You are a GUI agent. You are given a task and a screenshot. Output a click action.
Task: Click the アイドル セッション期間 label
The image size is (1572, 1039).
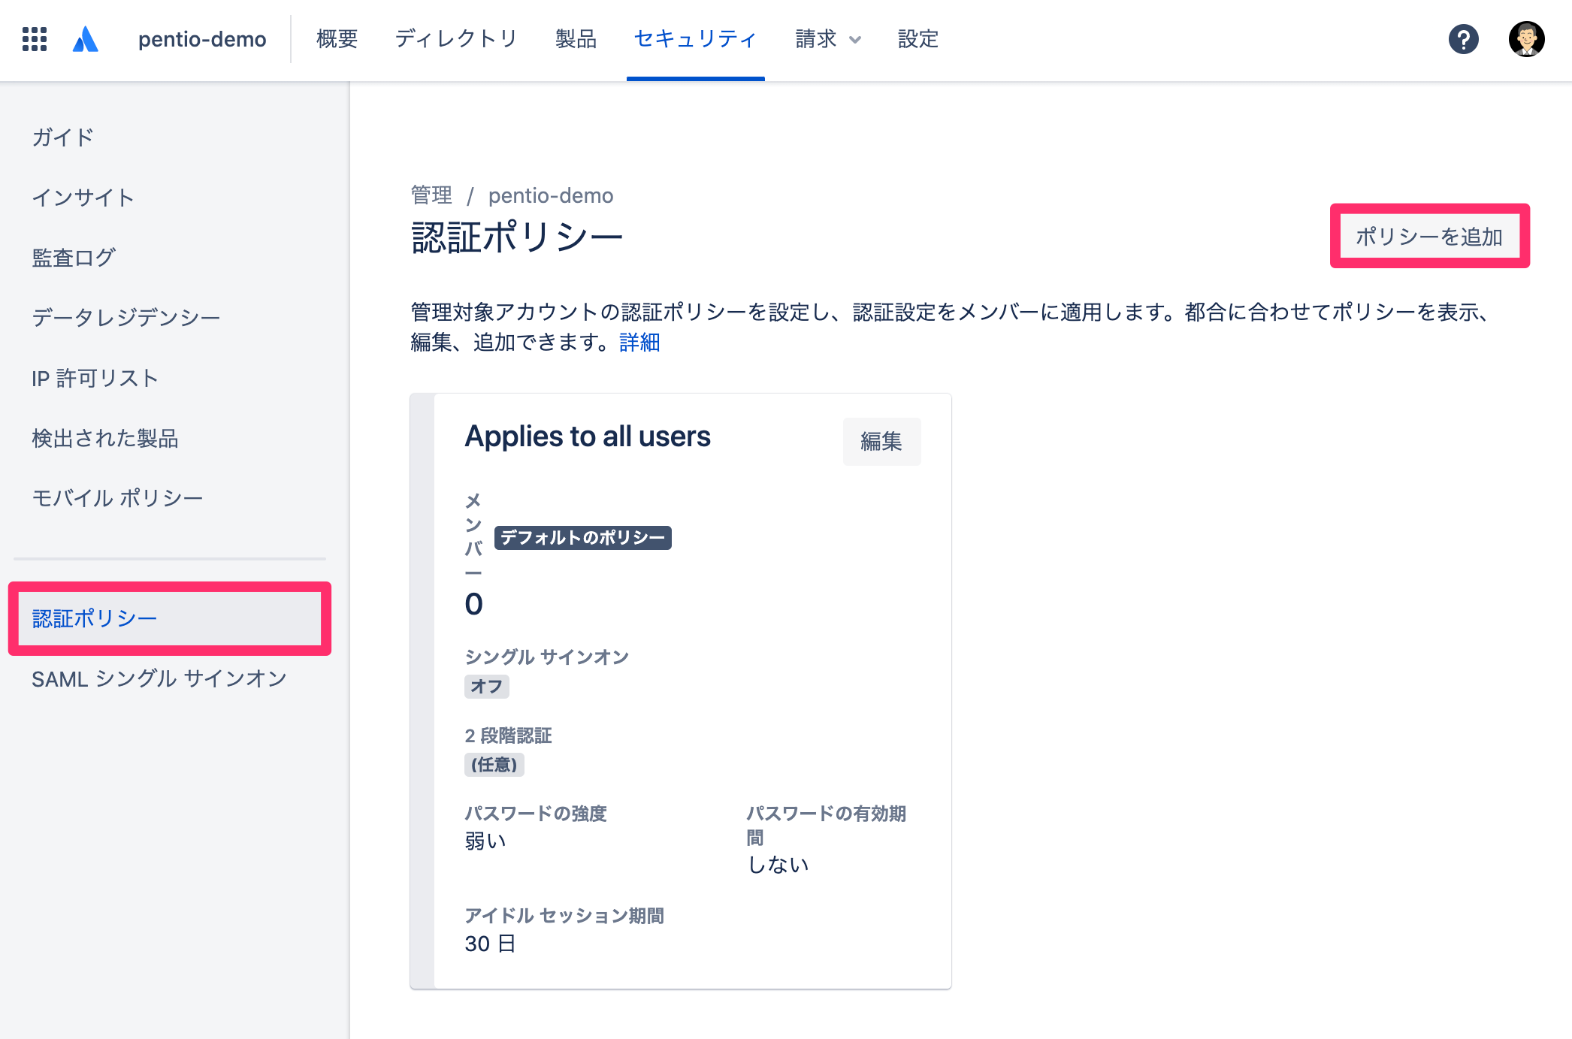pos(564,916)
